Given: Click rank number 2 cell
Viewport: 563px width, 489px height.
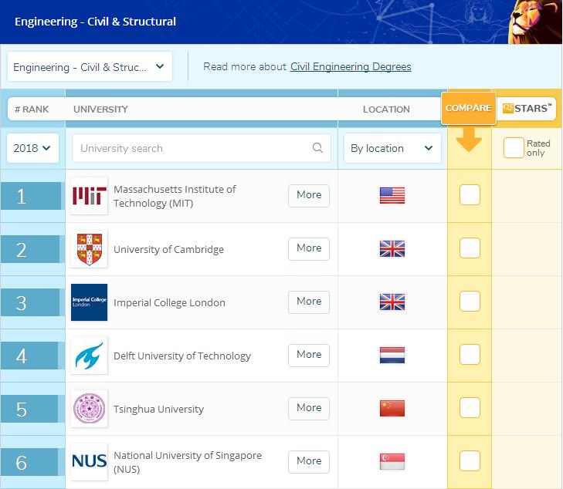Looking at the screenshot, I should point(30,249).
